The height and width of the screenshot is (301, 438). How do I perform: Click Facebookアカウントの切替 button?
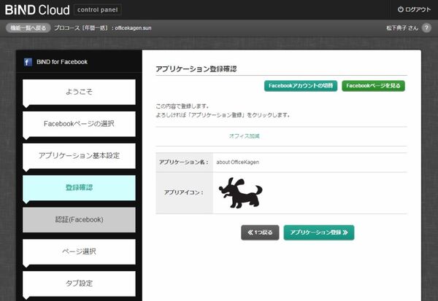click(x=301, y=86)
